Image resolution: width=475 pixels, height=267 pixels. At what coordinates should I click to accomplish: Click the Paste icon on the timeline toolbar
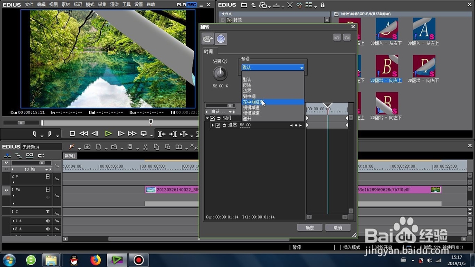pyautogui.click(x=168, y=147)
